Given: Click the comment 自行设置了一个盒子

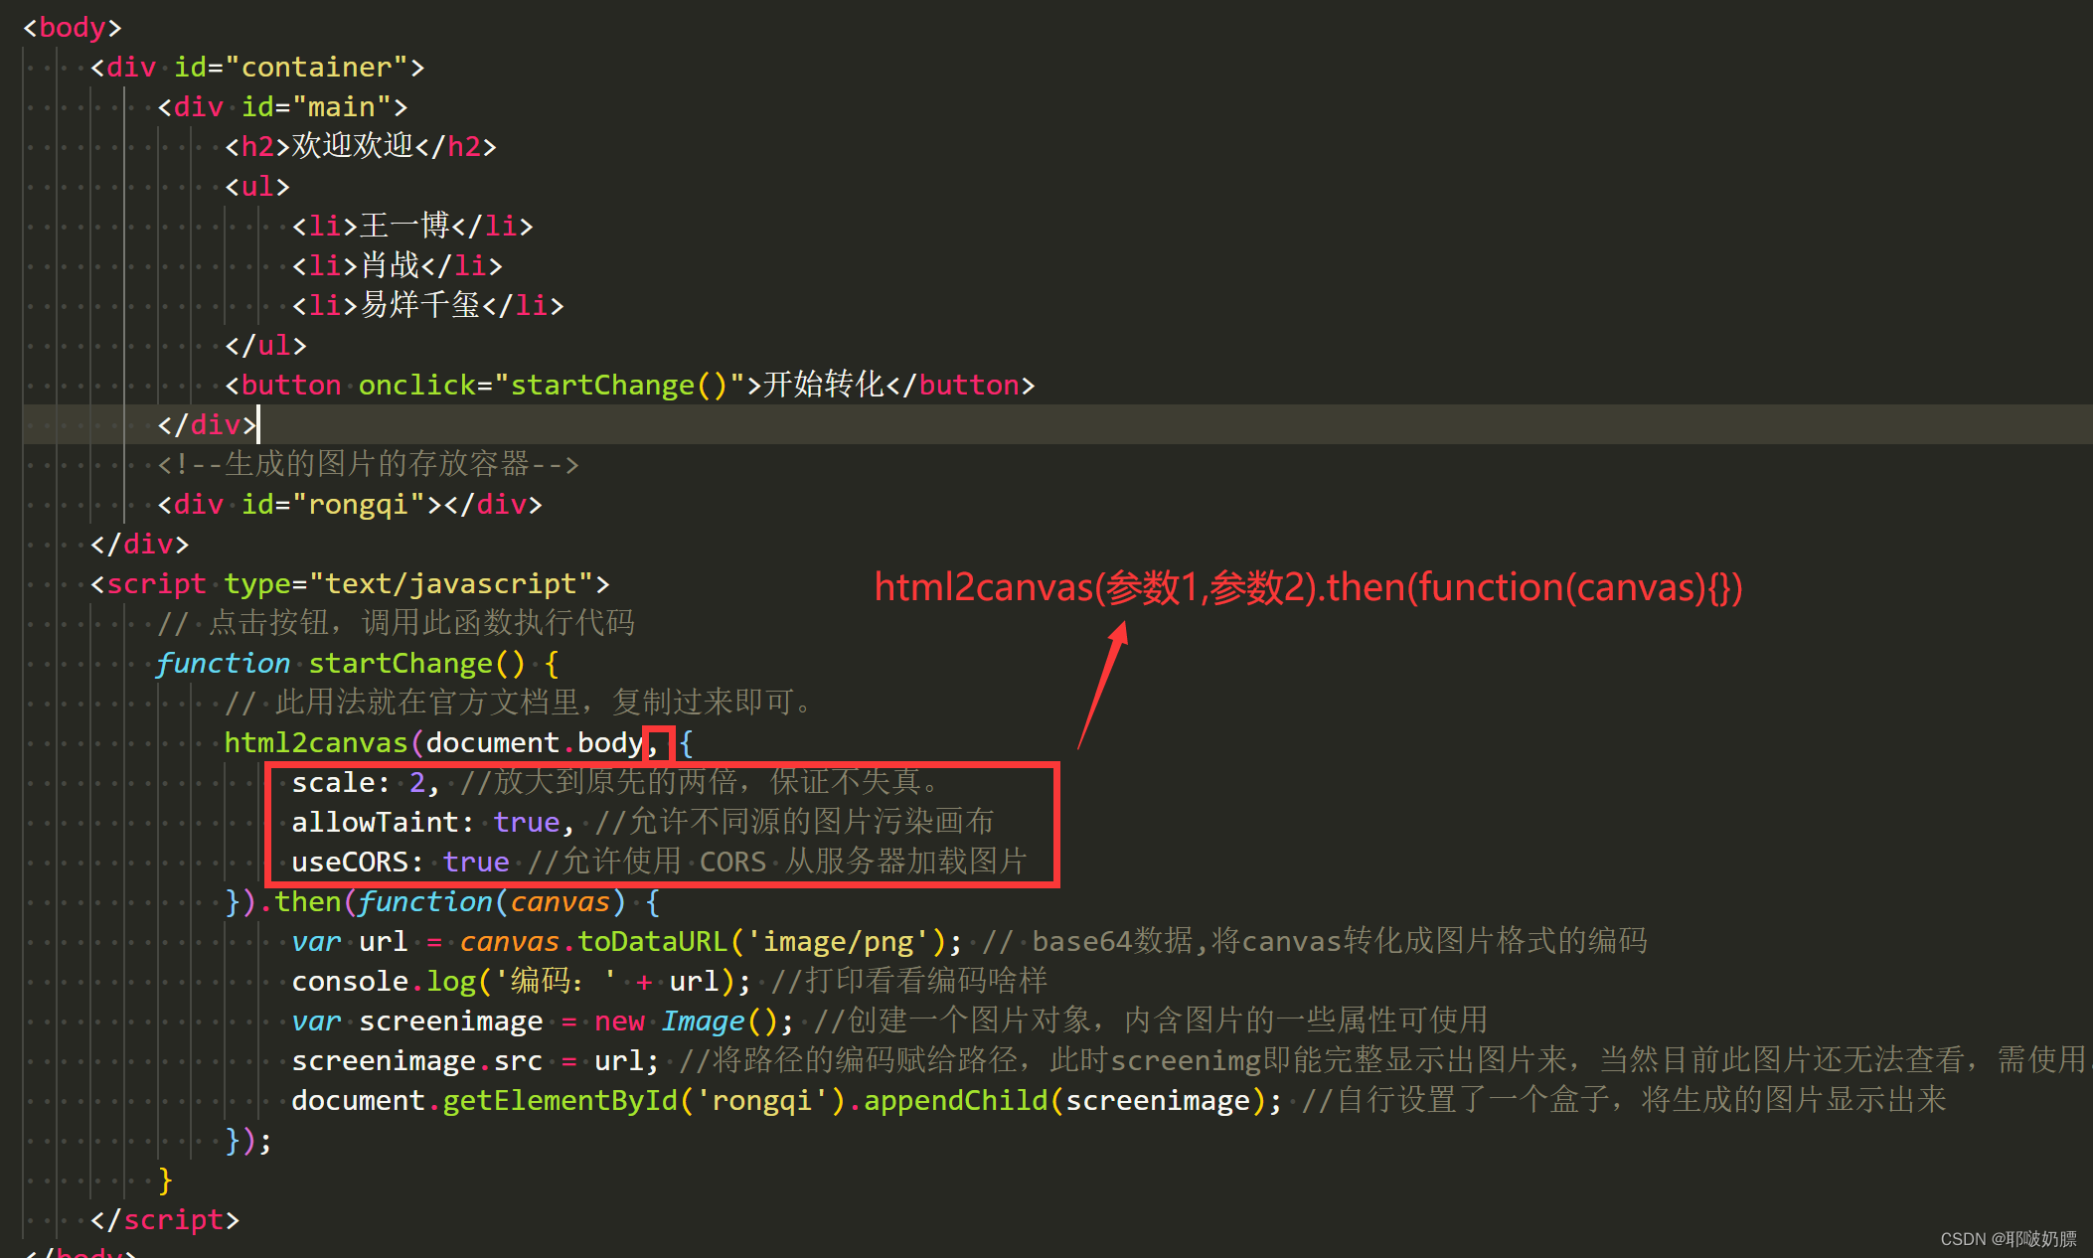Looking at the screenshot, I should coord(1624,1100).
